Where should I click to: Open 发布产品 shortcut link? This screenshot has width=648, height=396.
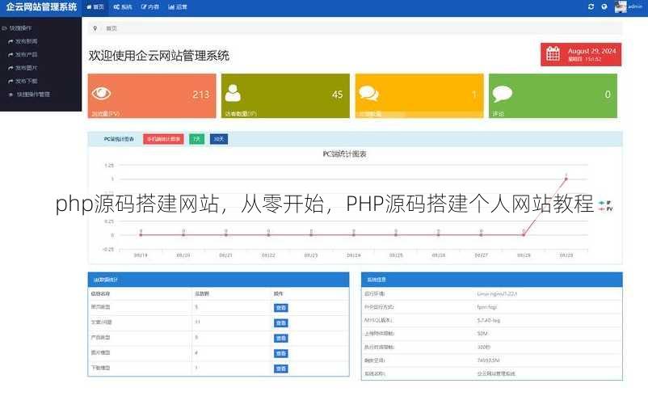[x=27, y=55]
